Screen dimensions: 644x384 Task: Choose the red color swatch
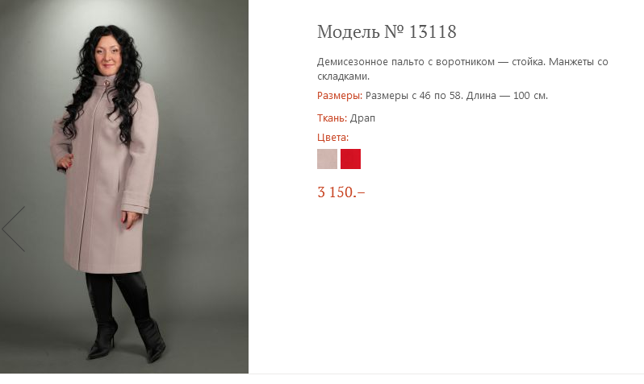pos(350,159)
